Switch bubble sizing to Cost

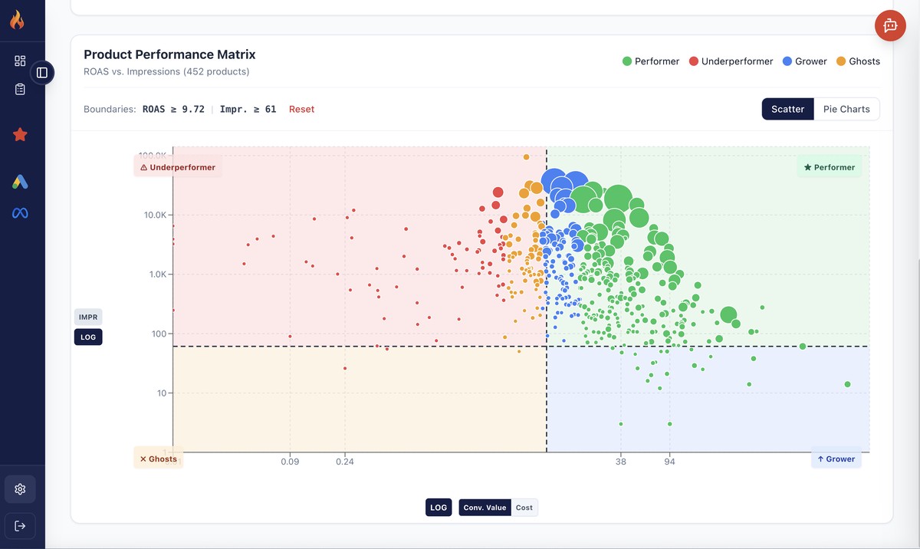[x=524, y=507]
